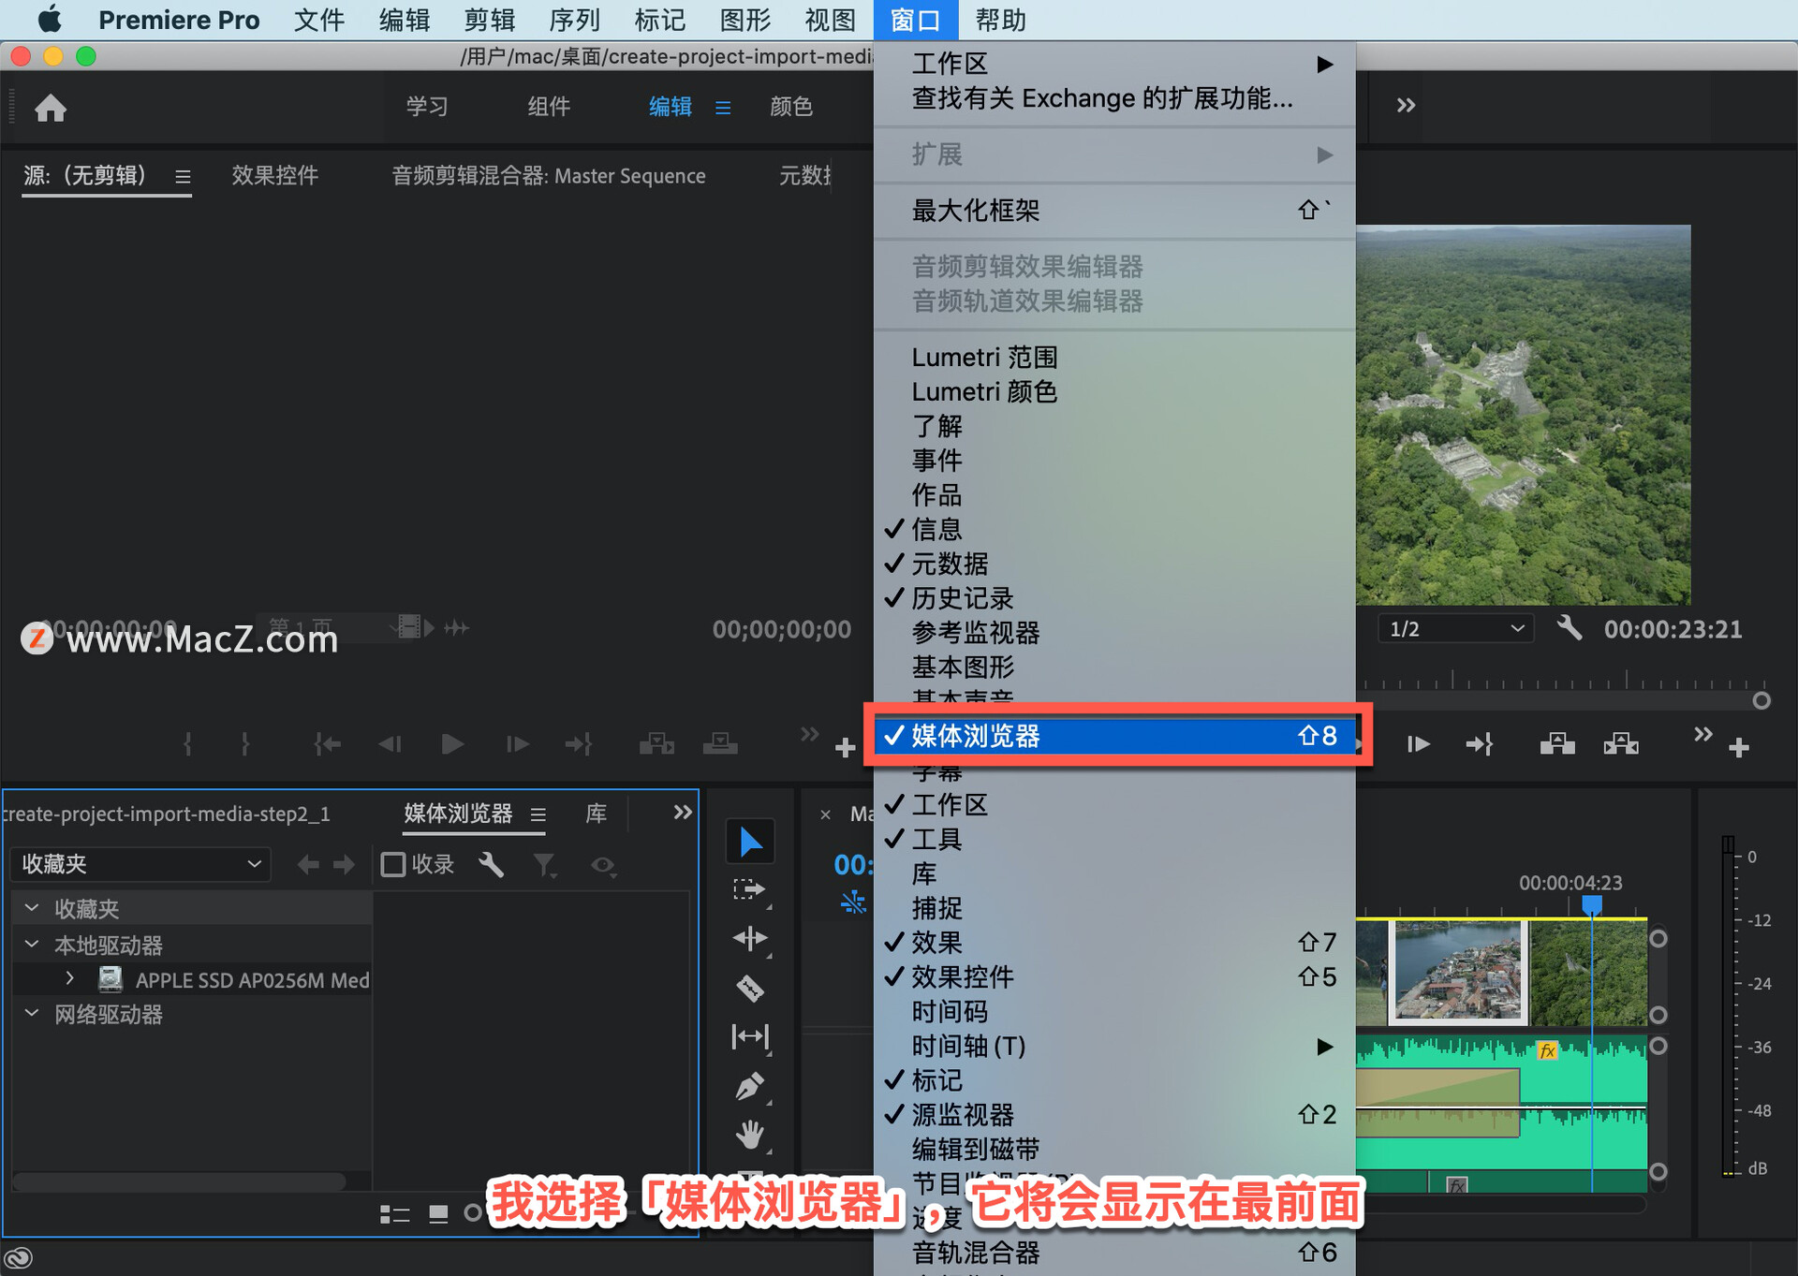
Task: Switch to the 效果控件 tab
Action: [275, 175]
